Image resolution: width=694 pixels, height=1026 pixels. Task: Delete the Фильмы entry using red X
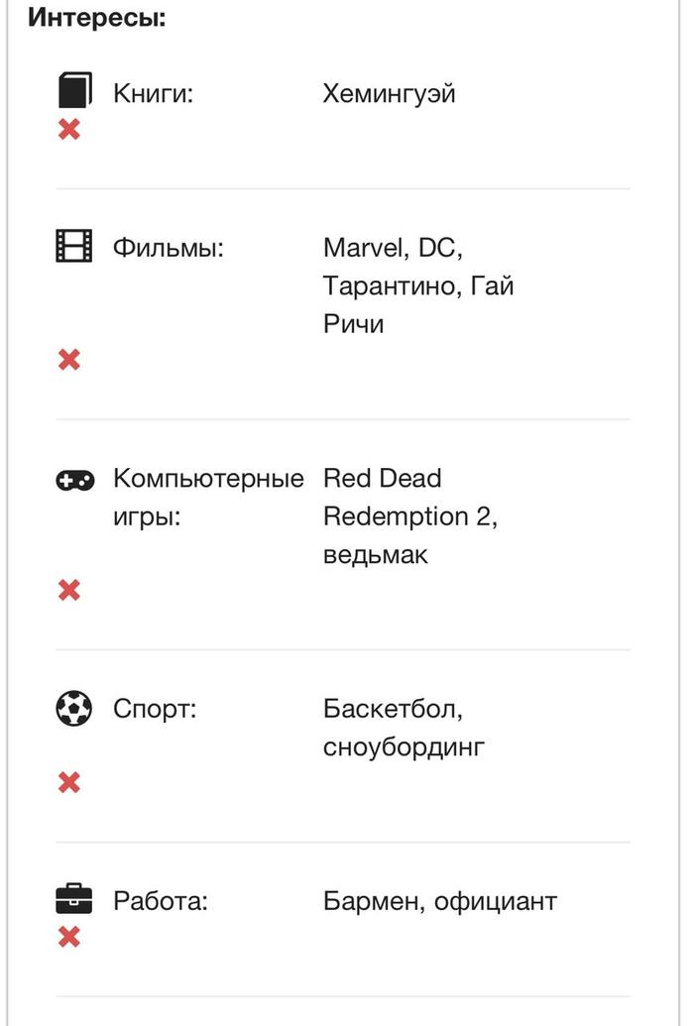69,359
